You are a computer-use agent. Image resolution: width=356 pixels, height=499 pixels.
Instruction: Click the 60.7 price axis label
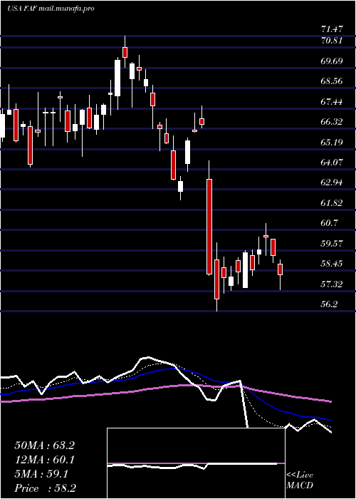point(330,223)
